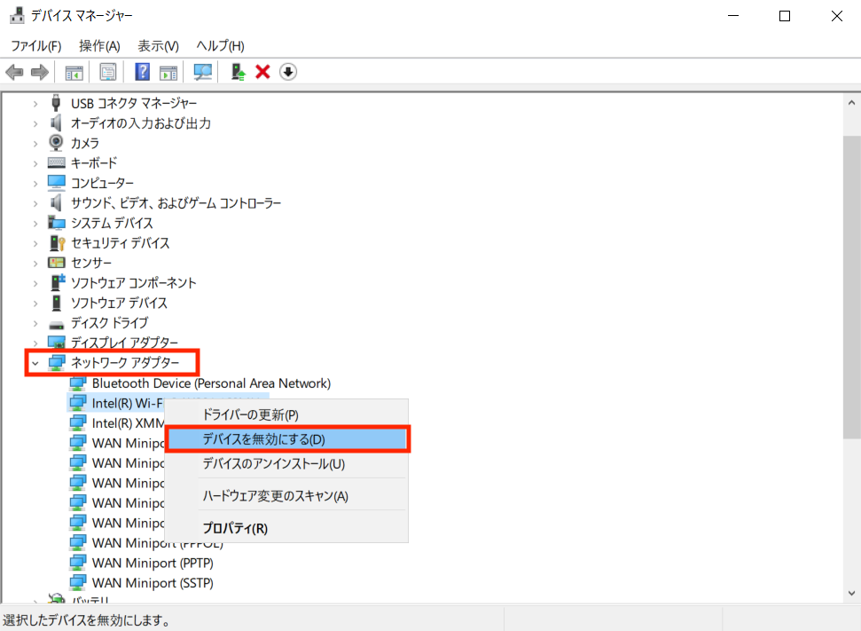Open the 操作(A) menu
This screenshot has width=861, height=631.
point(98,45)
